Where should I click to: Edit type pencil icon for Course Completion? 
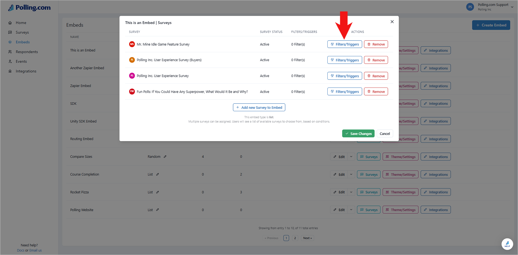coord(157,175)
